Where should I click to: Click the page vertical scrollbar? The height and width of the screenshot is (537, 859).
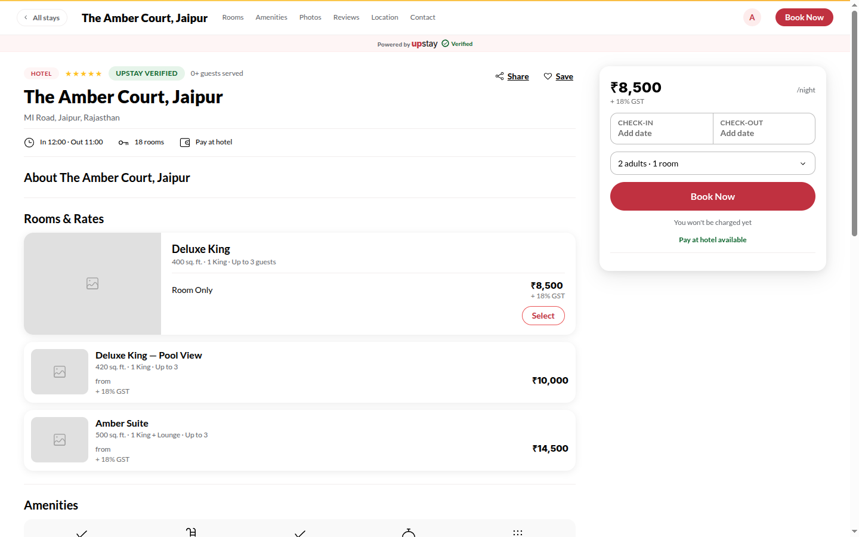(854, 123)
